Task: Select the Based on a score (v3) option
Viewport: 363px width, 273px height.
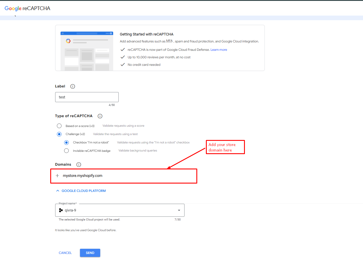Action: [59, 126]
